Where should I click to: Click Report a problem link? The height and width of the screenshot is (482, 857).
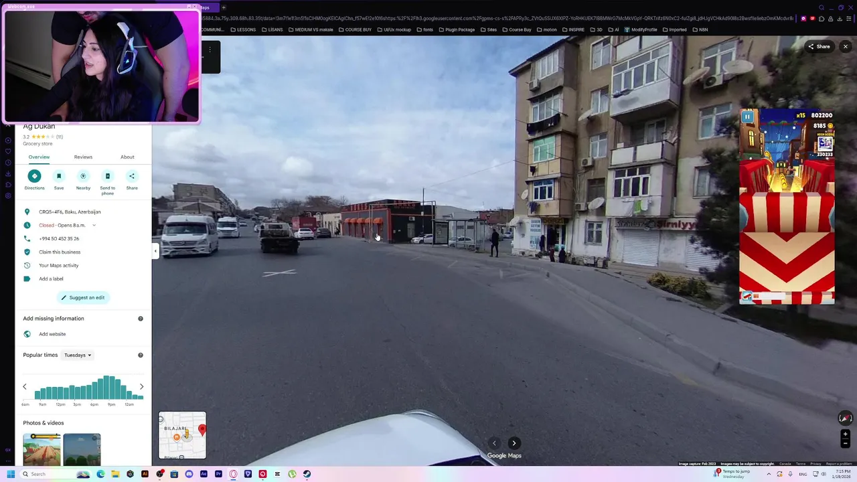point(839,464)
